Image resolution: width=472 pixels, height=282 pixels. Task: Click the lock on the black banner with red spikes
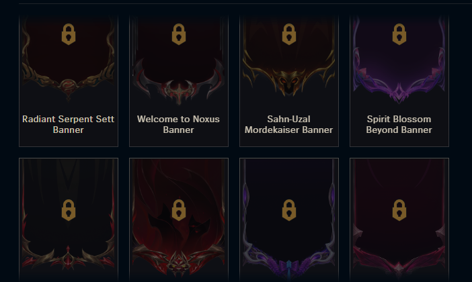coord(69,210)
